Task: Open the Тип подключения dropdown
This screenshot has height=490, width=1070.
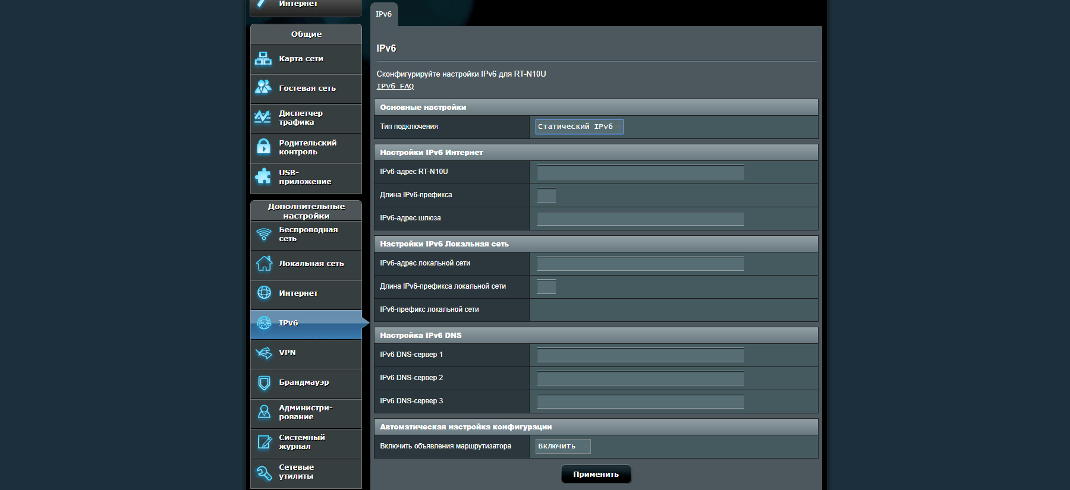Action: click(x=579, y=127)
